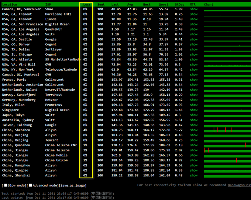Show MTR for Canada, BC, Vancouver Shaw
Viewport: 251px width, 200px height.
point(193,9)
